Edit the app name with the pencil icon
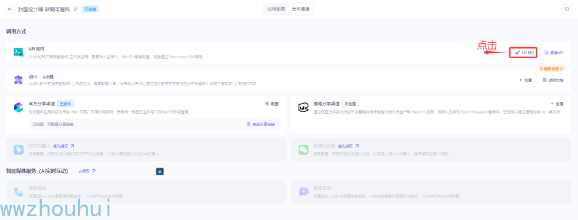This screenshot has width=578, height=220. click(x=75, y=9)
